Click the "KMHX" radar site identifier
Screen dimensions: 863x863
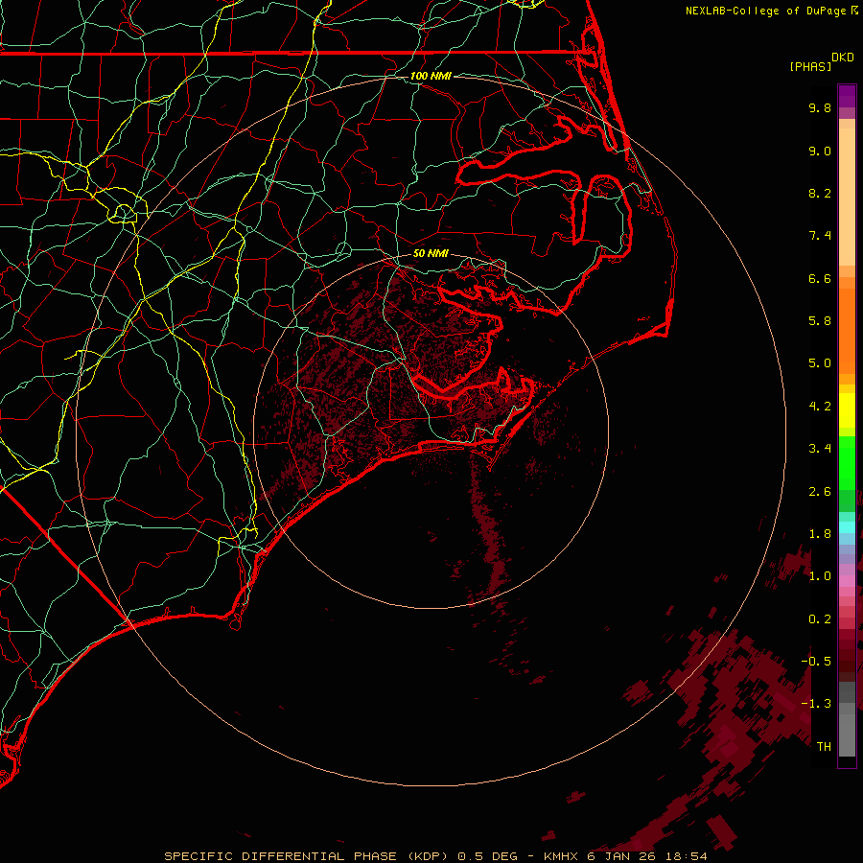(560, 856)
